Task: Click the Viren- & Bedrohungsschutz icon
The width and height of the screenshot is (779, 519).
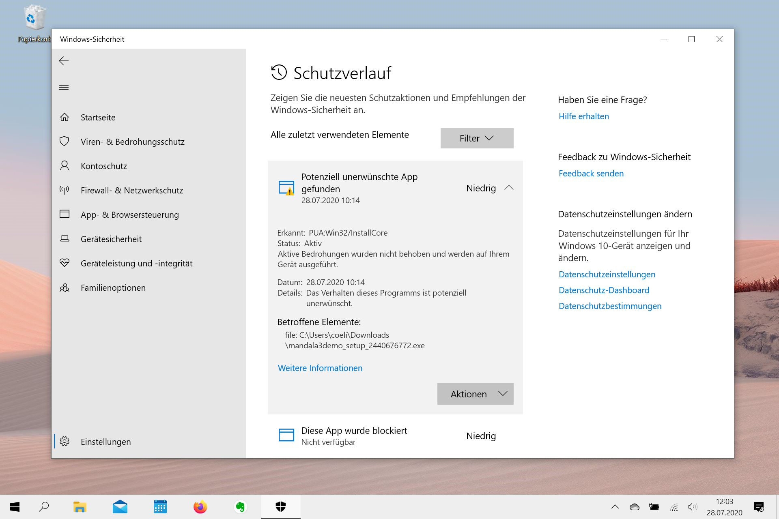Action: 65,142
